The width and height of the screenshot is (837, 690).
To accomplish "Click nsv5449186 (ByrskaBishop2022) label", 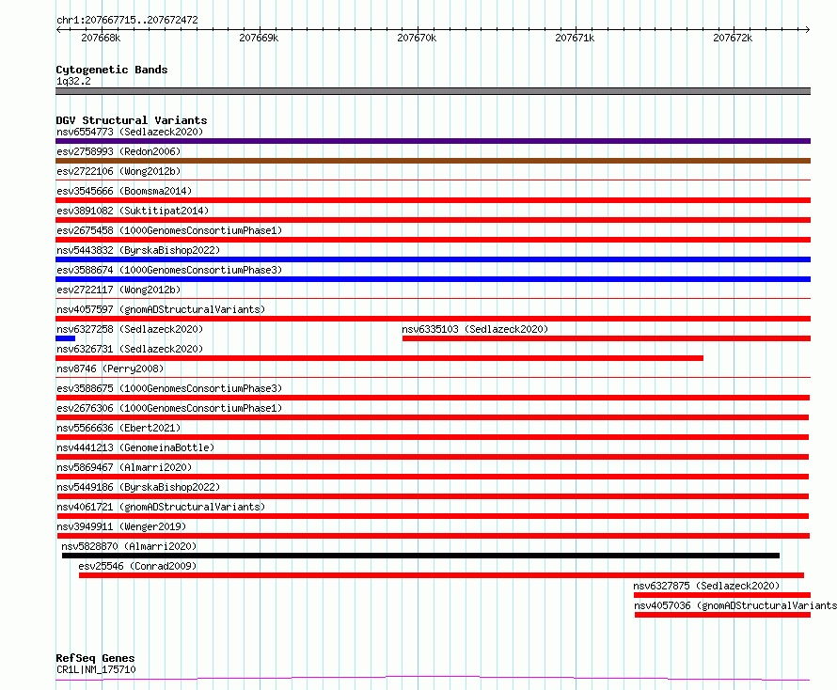I will coord(138,487).
